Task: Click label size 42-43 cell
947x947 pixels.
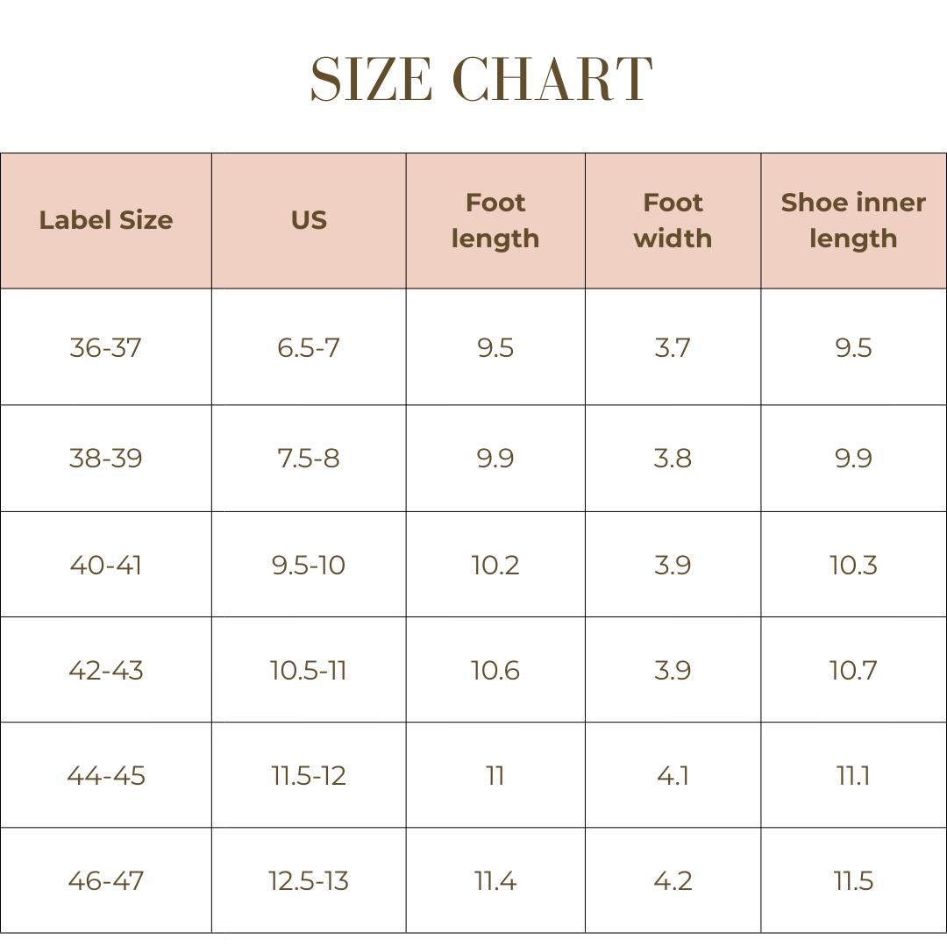Action: pyautogui.click(x=106, y=670)
